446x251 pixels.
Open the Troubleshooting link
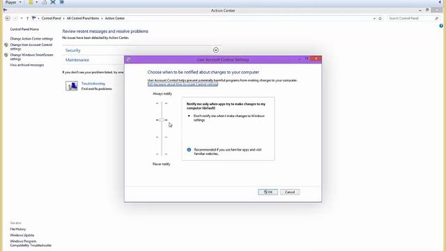pos(93,84)
